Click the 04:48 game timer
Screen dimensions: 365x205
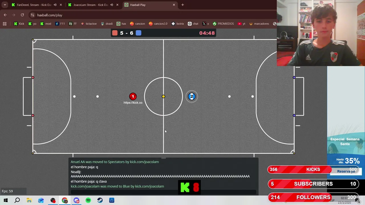click(207, 33)
